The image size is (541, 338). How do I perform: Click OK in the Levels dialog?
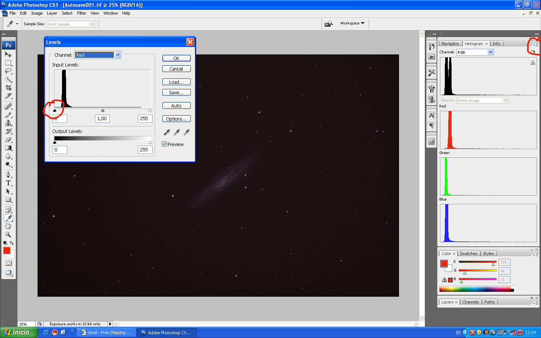click(176, 58)
